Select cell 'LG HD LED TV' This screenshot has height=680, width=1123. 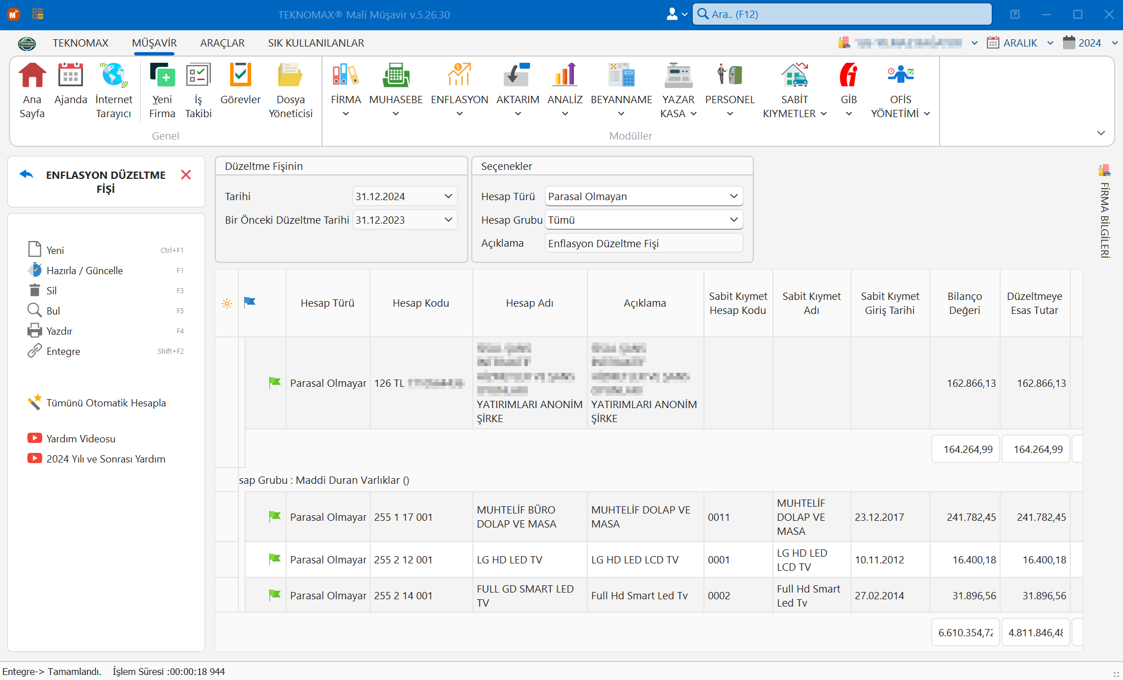[x=530, y=559]
